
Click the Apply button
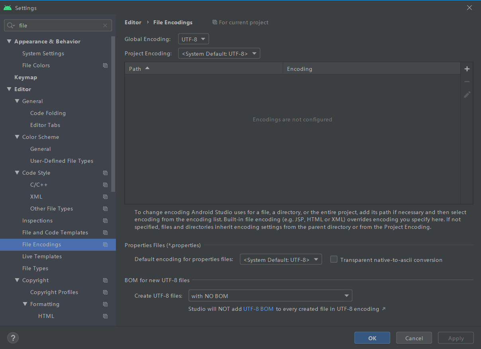point(456,338)
